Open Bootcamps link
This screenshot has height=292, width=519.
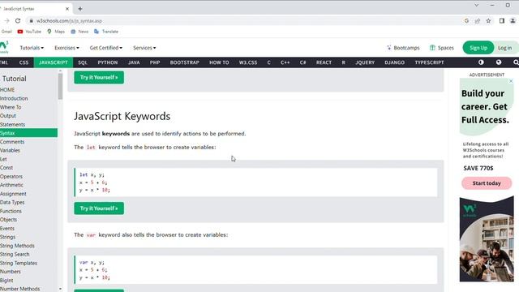(403, 48)
